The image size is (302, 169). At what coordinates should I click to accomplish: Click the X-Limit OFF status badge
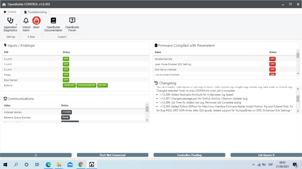coord(66,59)
